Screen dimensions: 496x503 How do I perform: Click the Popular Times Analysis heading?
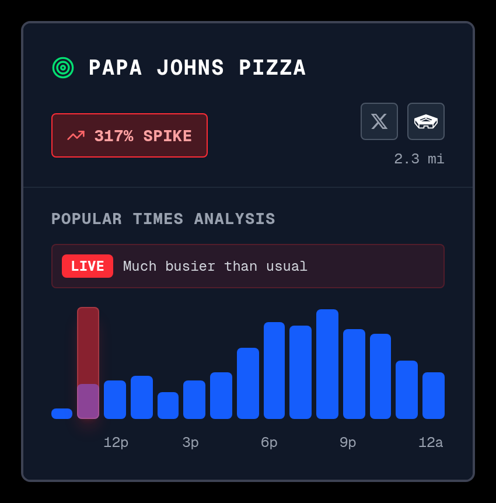pyautogui.click(x=163, y=219)
